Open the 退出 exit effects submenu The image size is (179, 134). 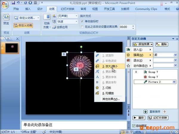(x=139, y=60)
